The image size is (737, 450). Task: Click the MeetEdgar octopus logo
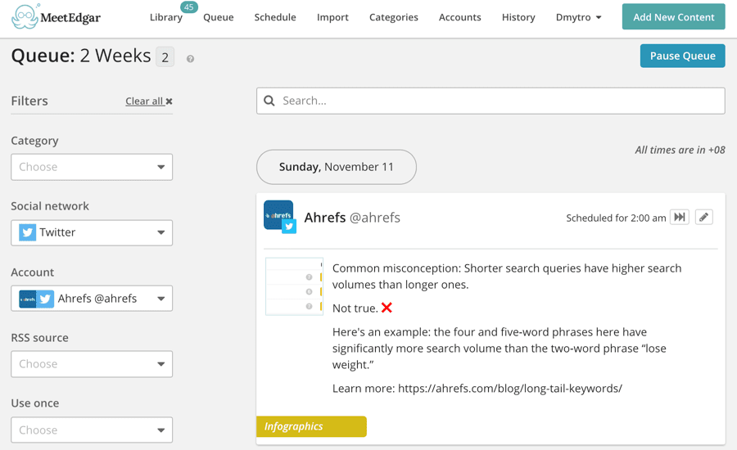(x=25, y=17)
